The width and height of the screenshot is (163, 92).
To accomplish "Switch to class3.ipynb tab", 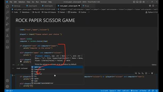I will click(x=32, y=6).
